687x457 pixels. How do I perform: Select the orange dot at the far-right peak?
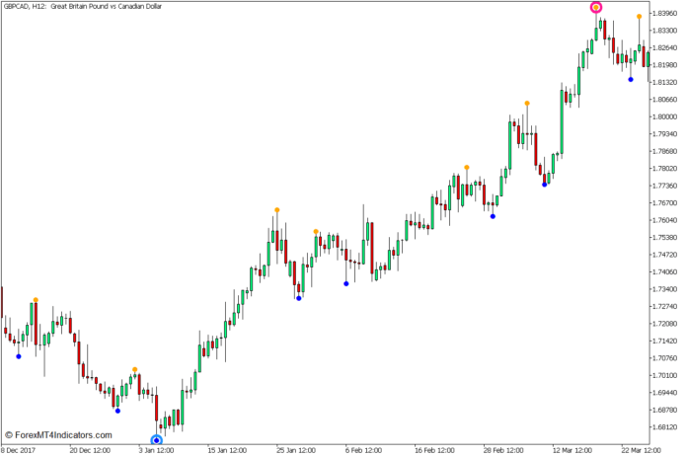639,16
